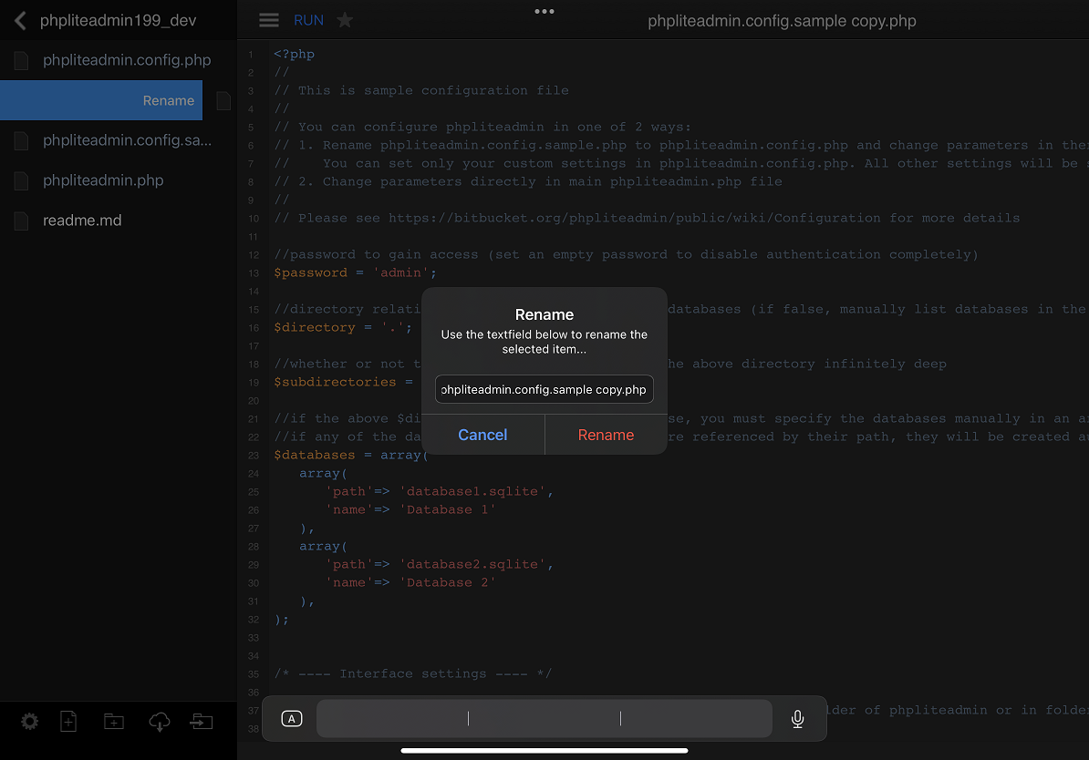
Task: Open phpliteadmin.config.php file
Action: [127, 60]
